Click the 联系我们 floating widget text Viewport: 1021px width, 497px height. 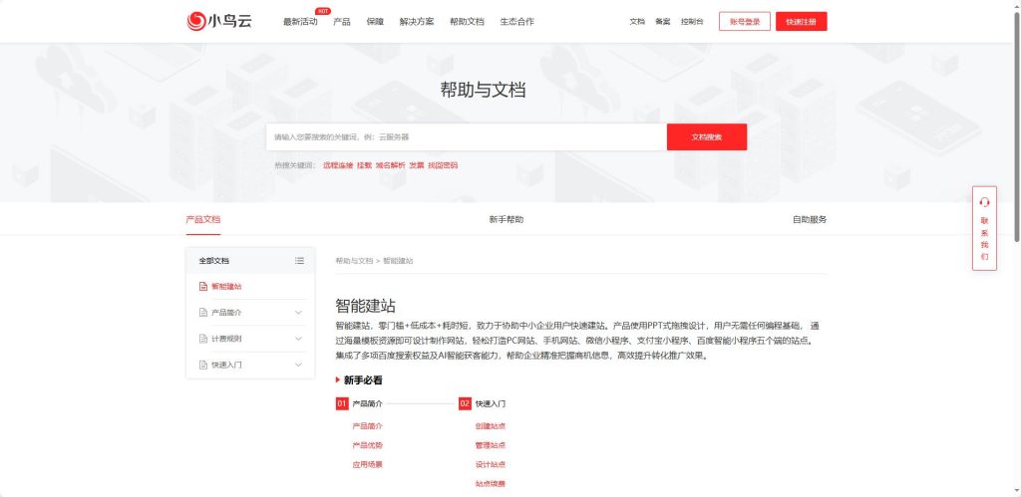(984, 239)
